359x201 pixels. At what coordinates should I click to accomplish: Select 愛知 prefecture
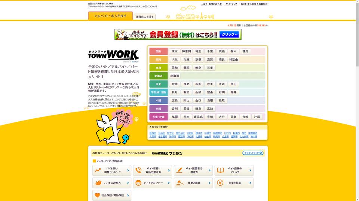coord(175,68)
